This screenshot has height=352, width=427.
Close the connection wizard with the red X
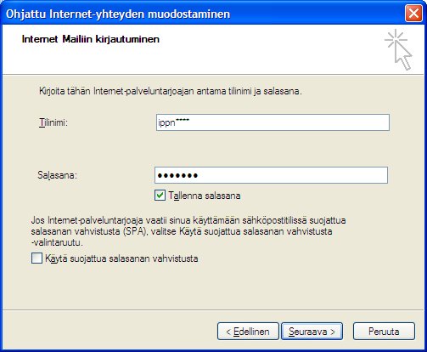point(413,14)
